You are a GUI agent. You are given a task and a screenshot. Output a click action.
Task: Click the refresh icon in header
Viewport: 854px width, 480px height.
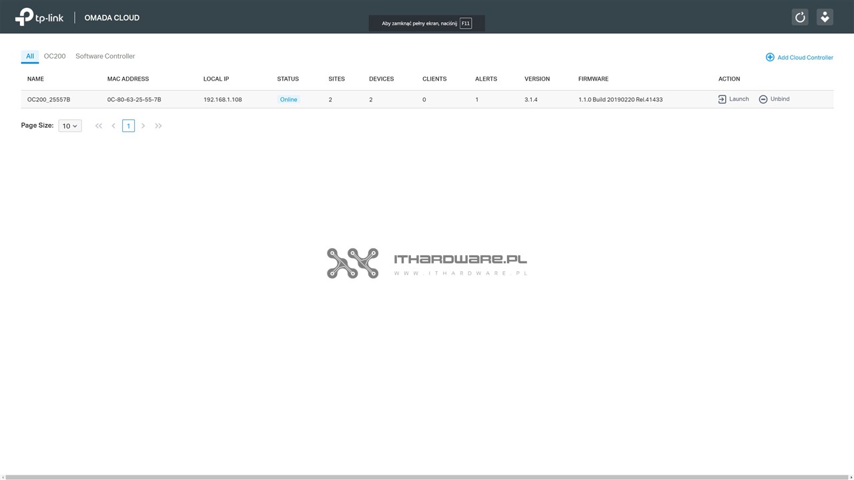tap(800, 17)
